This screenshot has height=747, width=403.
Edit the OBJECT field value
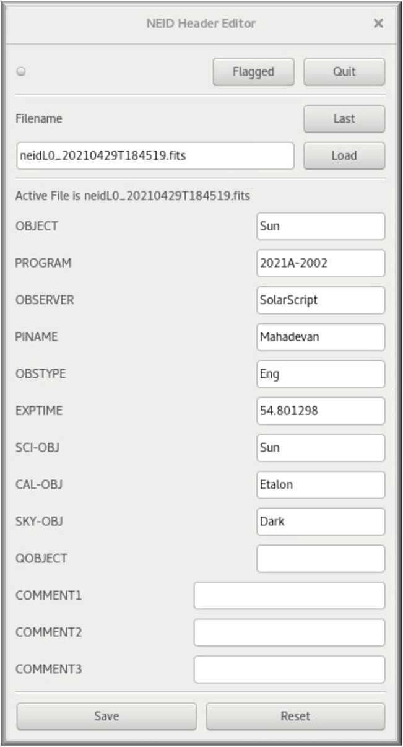pyautogui.click(x=320, y=226)
